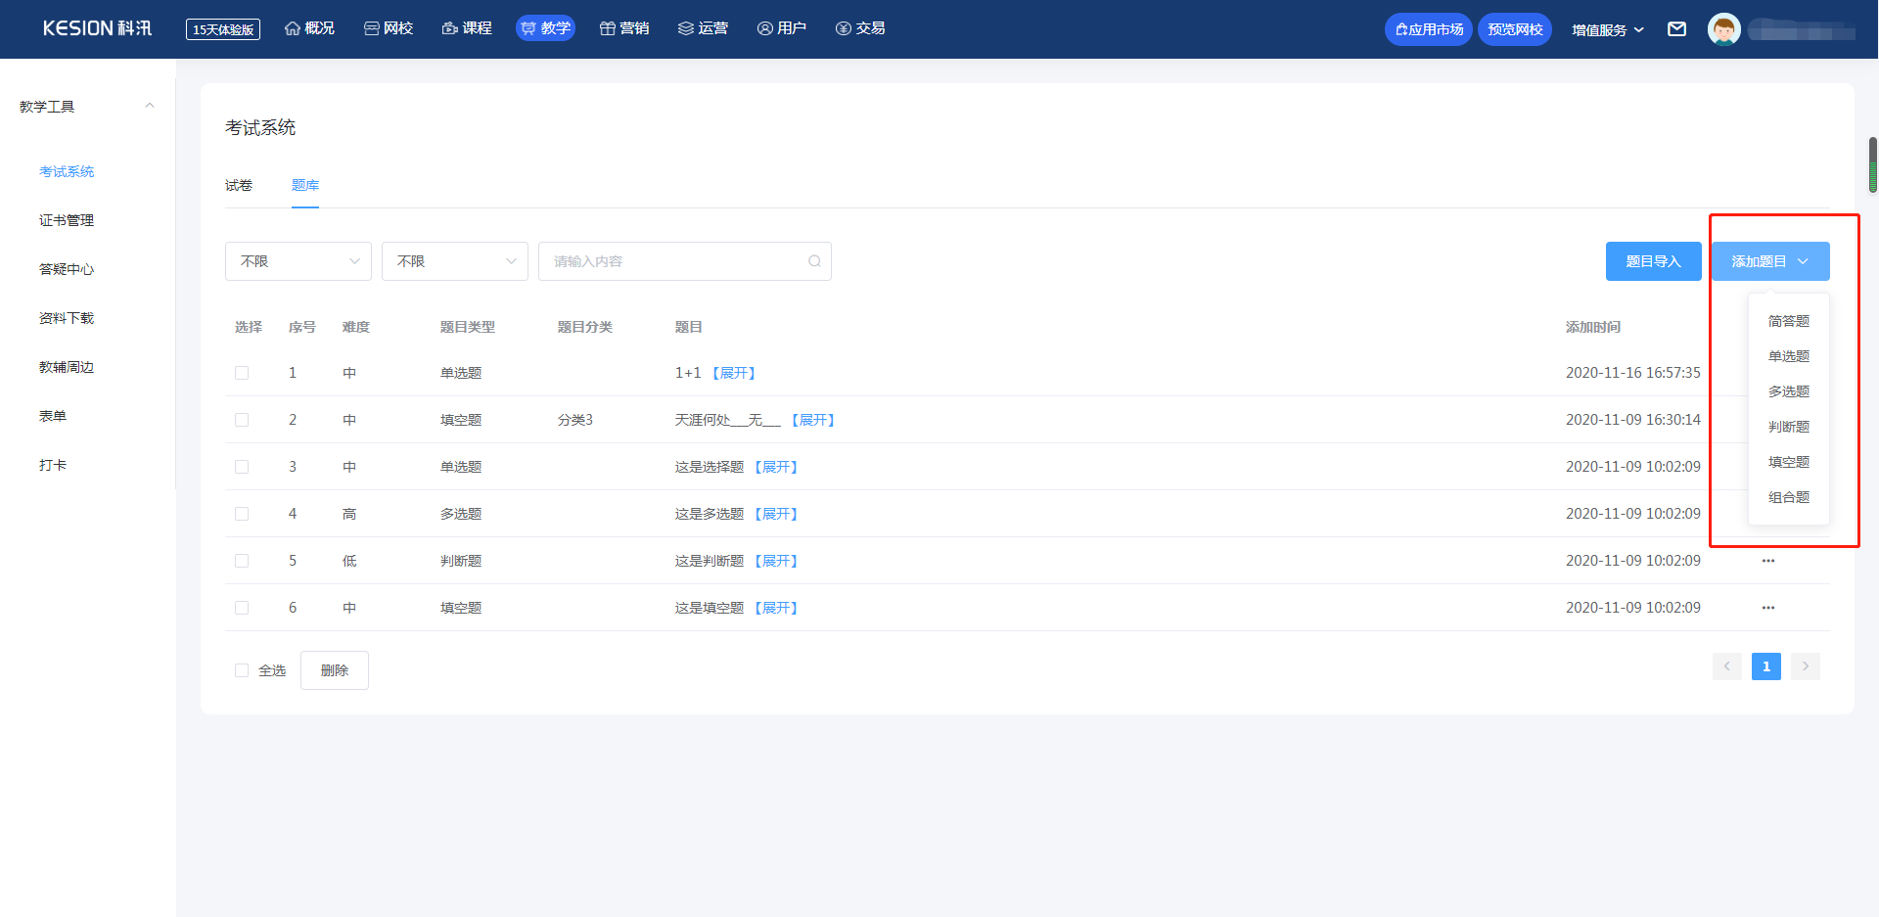
Task: Click the 题目导入 button
Action: (x=1654, y=261)
